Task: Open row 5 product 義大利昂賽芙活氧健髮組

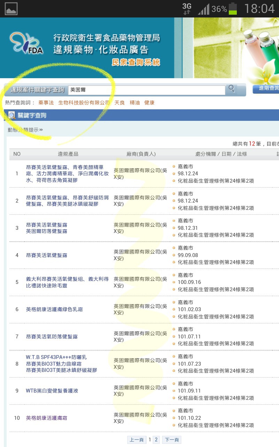Action: click(67, 282)
